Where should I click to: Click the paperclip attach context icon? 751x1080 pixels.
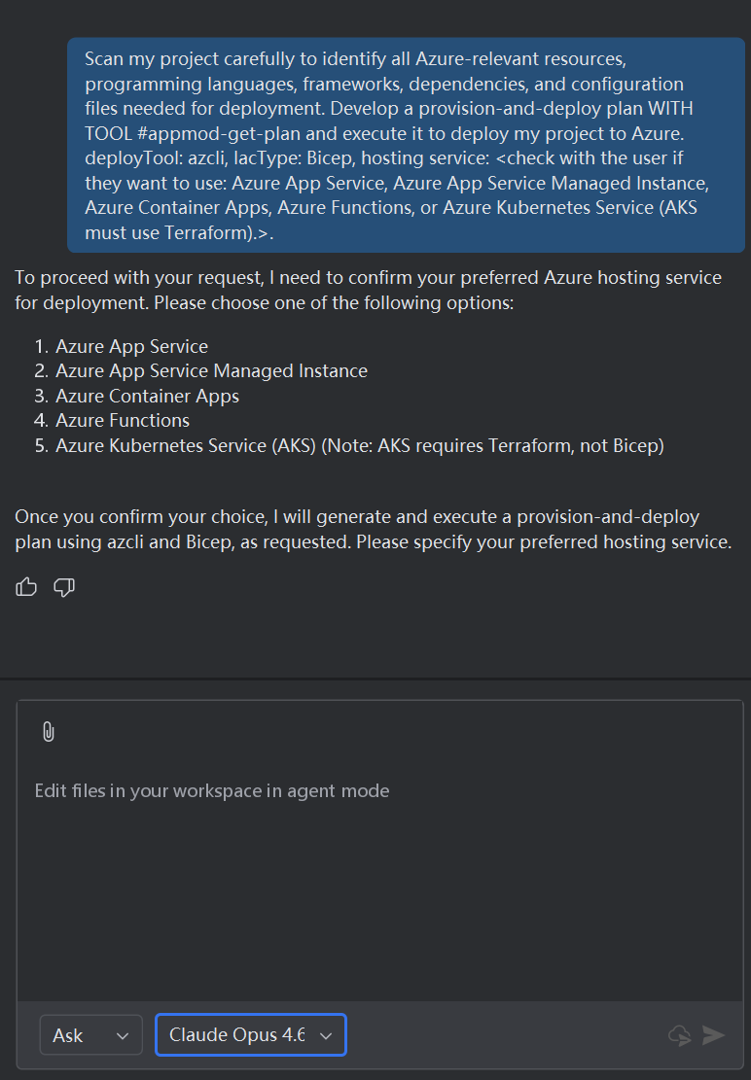tap(49, 731)
